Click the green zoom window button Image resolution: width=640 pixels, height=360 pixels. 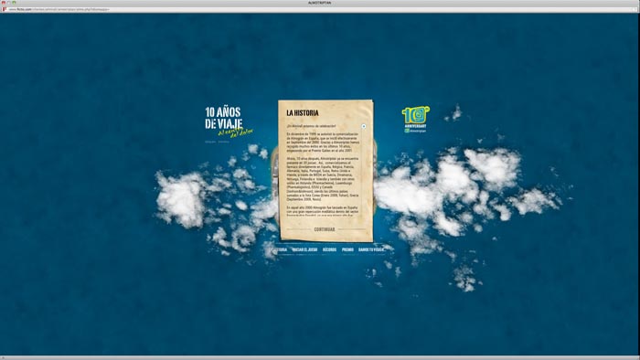click(15, 3)
